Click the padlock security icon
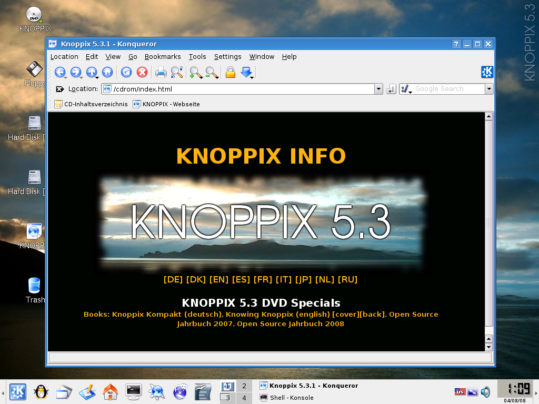This screenshot has height=404, width=539. tap(231, 72)
